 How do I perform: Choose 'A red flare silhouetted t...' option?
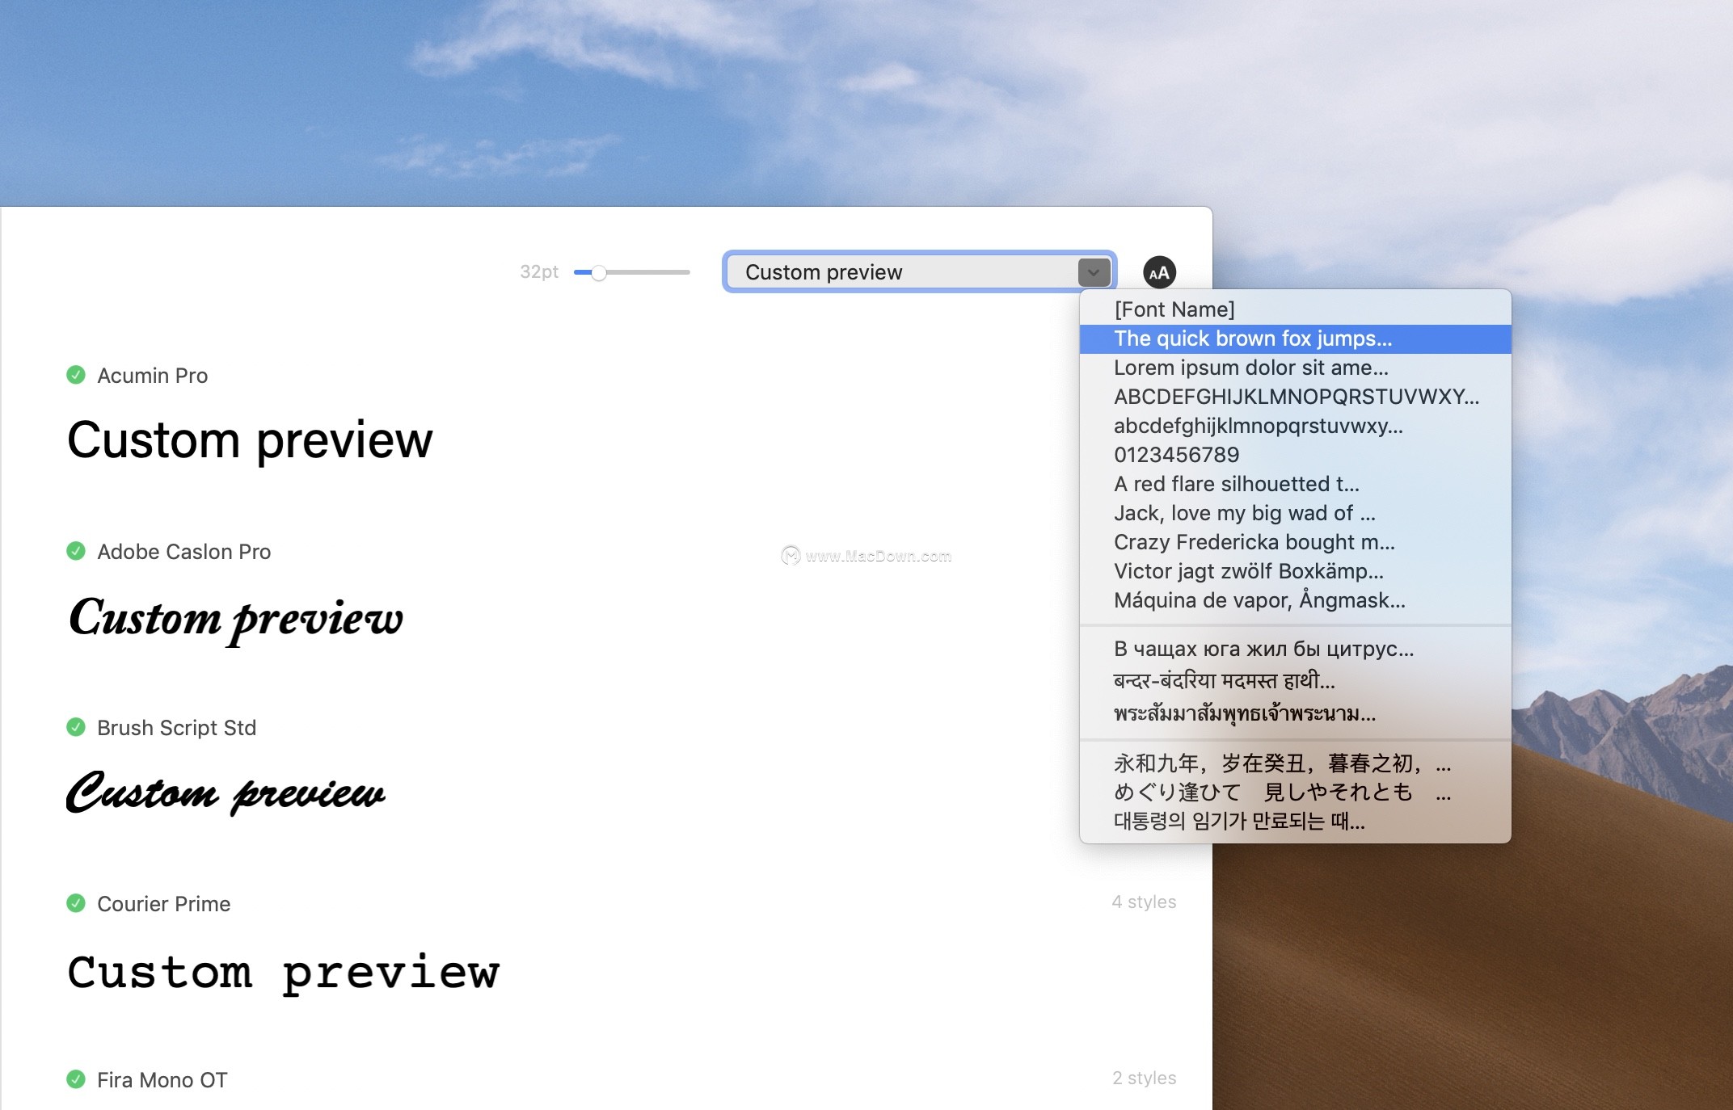tap(1295, 484)
